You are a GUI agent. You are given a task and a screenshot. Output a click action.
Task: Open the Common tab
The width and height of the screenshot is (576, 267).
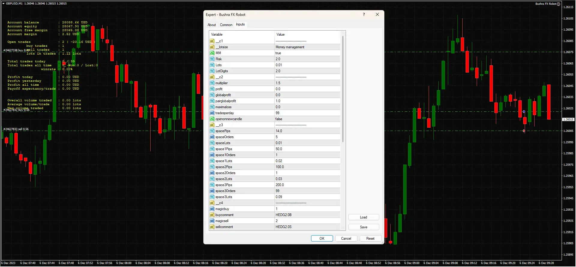point(226,25)
